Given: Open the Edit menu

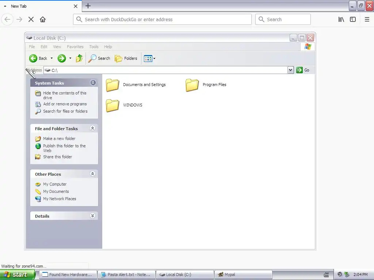Looking at the screenshot, I should (x=44, y=47).
